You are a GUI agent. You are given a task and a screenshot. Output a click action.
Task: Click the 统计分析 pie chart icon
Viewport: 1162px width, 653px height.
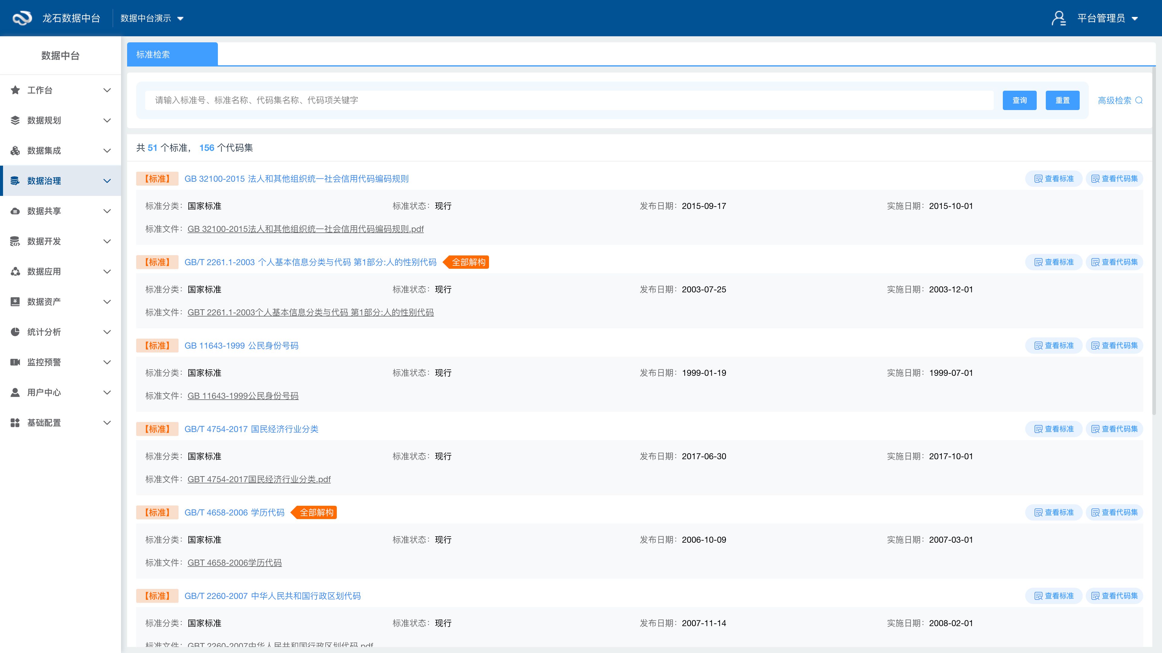15,332
